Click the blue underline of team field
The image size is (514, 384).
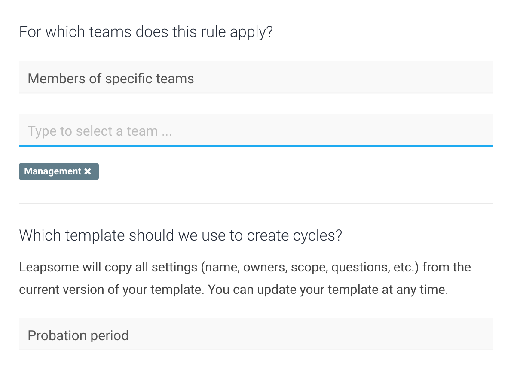point(256,146)
